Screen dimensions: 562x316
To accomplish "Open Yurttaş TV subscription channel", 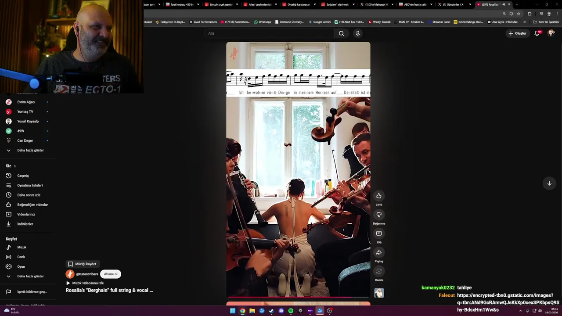I will pyautogui.click(x=28, y=111).
